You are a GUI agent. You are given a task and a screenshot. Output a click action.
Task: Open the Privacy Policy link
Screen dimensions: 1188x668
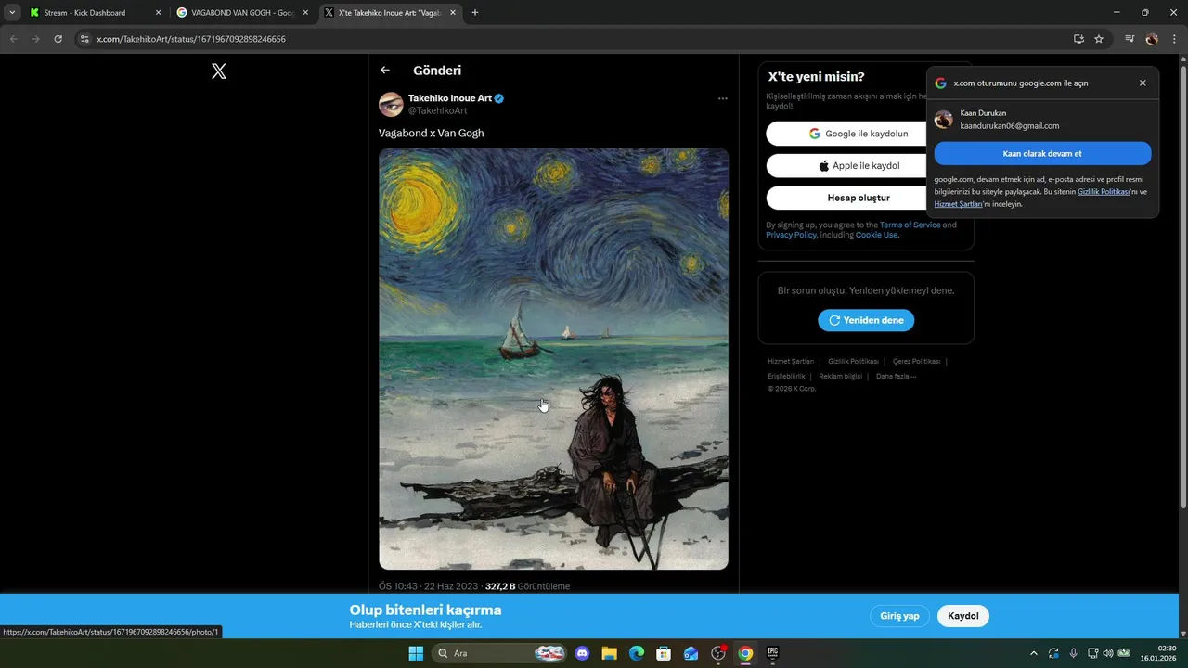(791, 236)
